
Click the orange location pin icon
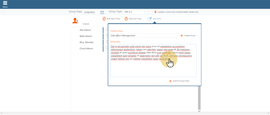pyautogui.click(x=155, y=12)
